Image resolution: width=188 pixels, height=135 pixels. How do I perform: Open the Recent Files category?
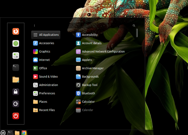pyautogui.click(x=46, y=110)
